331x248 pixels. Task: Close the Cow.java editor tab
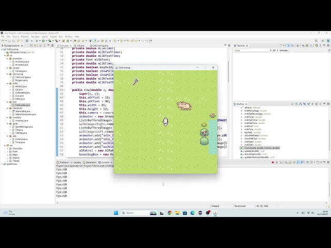71,45
